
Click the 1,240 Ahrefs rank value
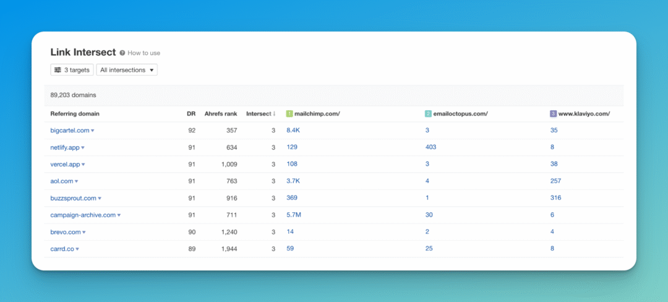coord(229,232)
